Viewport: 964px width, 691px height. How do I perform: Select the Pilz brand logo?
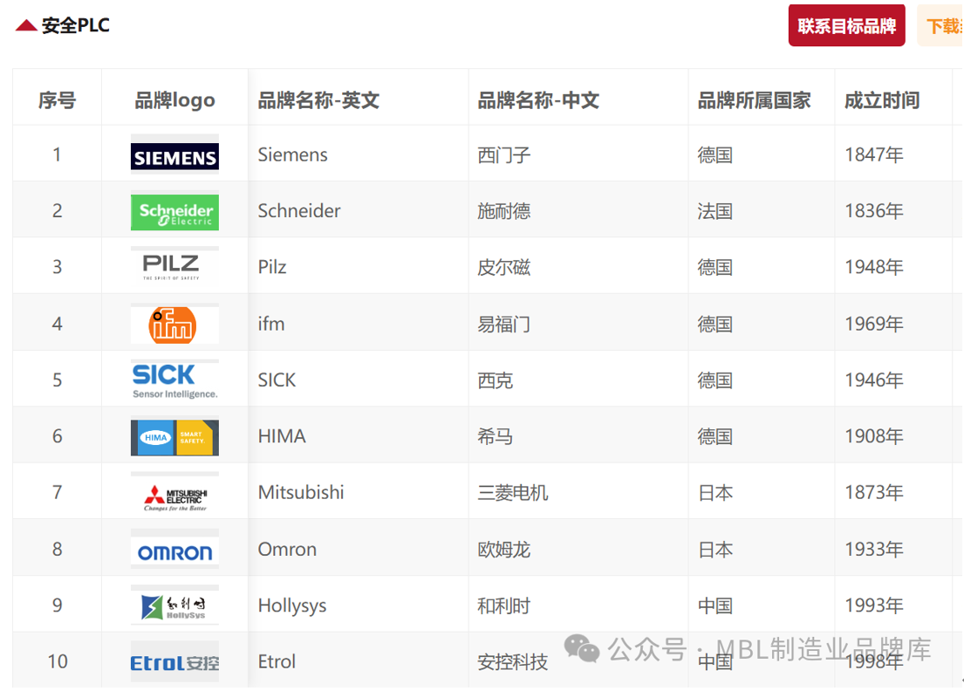point(174,267)
